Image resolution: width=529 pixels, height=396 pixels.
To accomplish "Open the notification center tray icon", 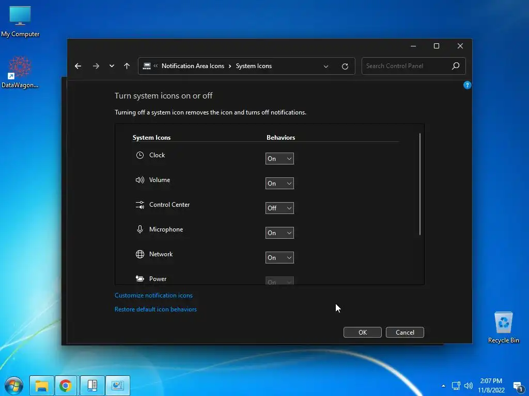I will pos(518,387).
